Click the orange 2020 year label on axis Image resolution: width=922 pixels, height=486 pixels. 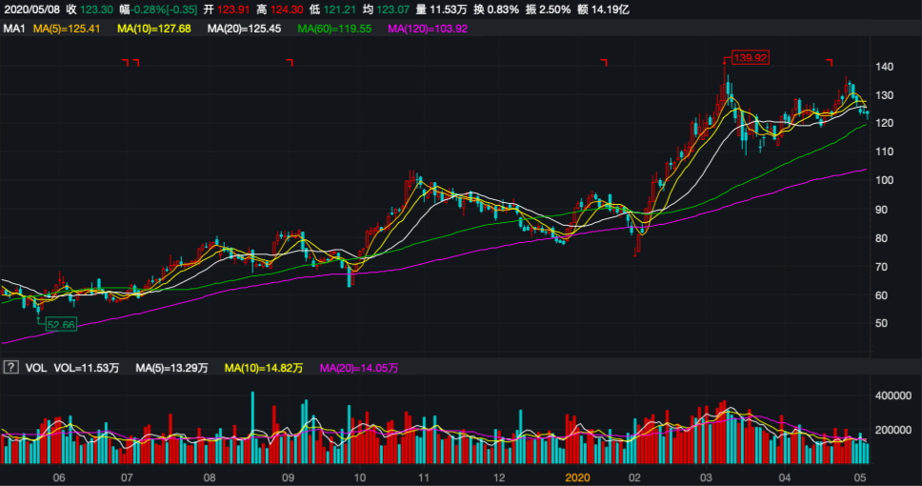578,476
